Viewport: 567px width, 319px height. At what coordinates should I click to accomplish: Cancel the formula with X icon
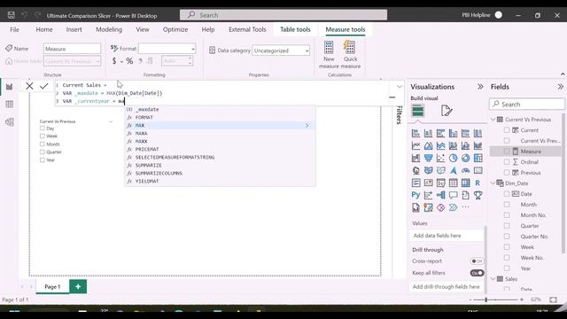29,86
